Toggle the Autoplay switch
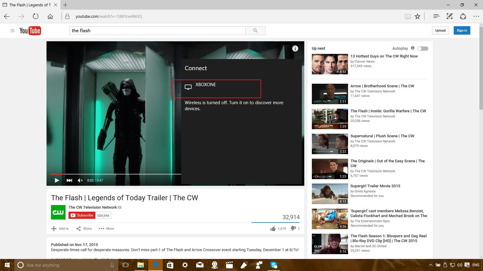The width and height of the screenshot is (483, 271). click(423, 48)
